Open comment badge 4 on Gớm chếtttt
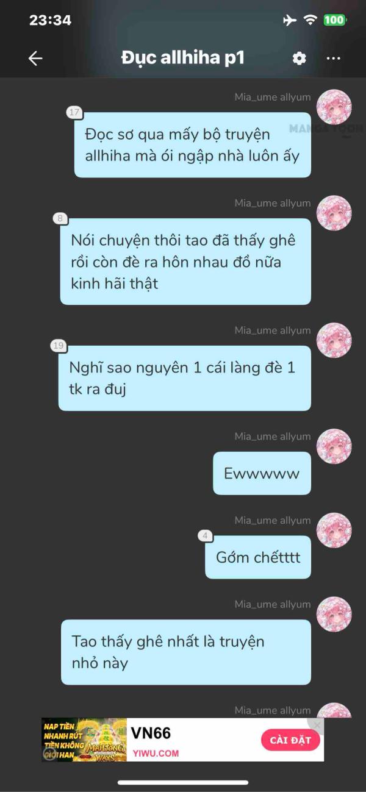 pyautogui.click(x=206, y=536)
